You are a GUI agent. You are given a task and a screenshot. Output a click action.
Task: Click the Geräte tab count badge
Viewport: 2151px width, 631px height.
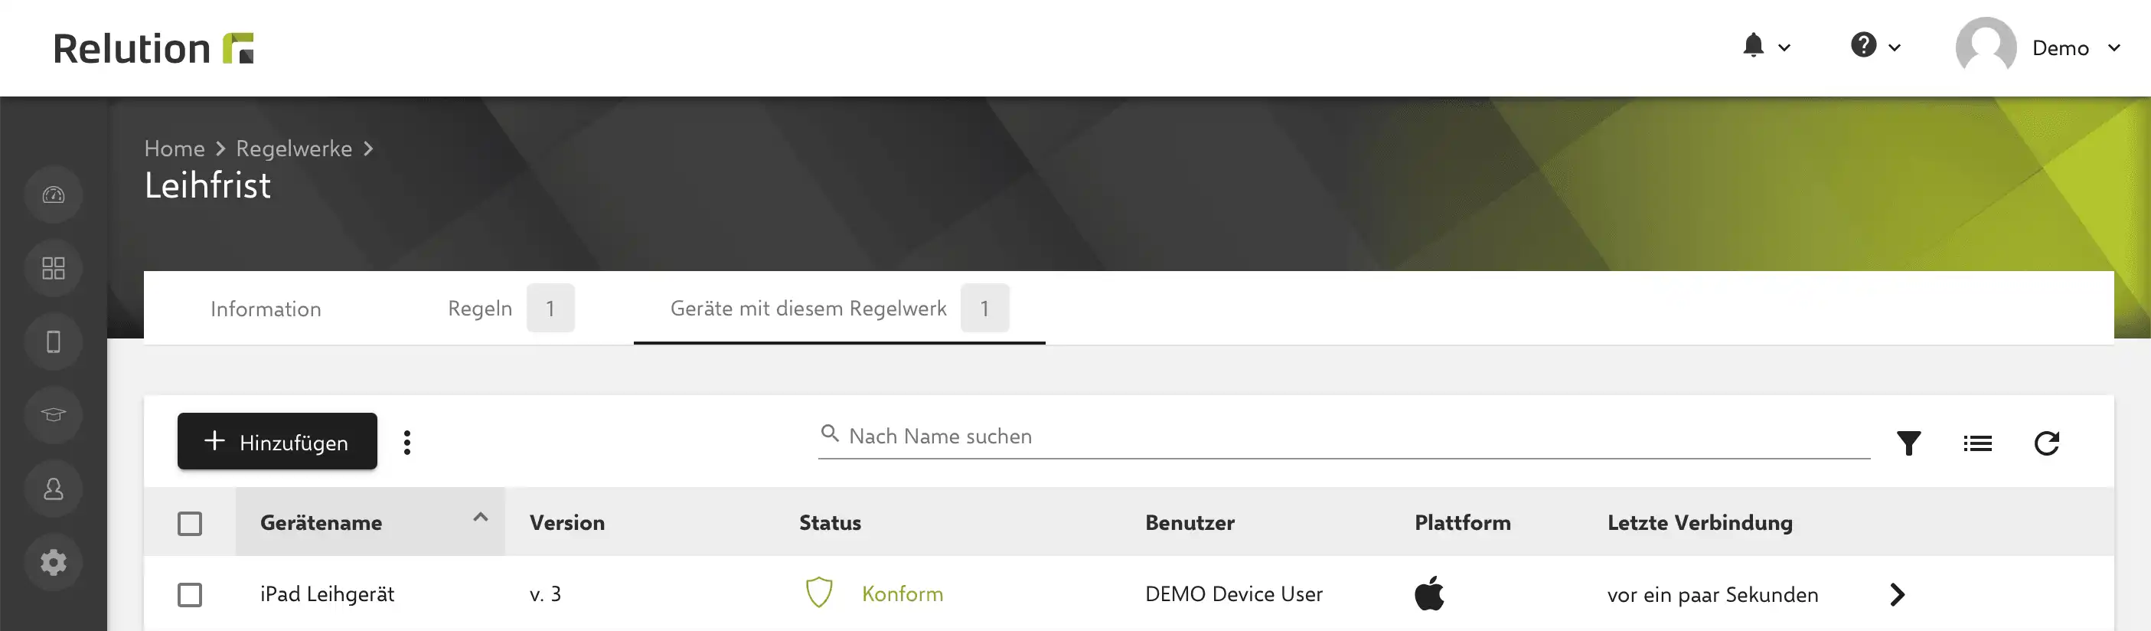(x=984, y=309)
